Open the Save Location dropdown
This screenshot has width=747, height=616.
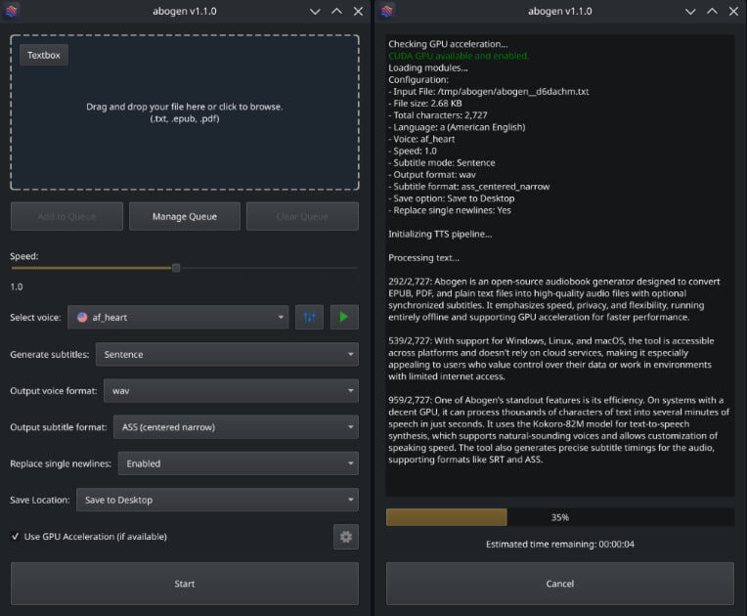(217, 500)
